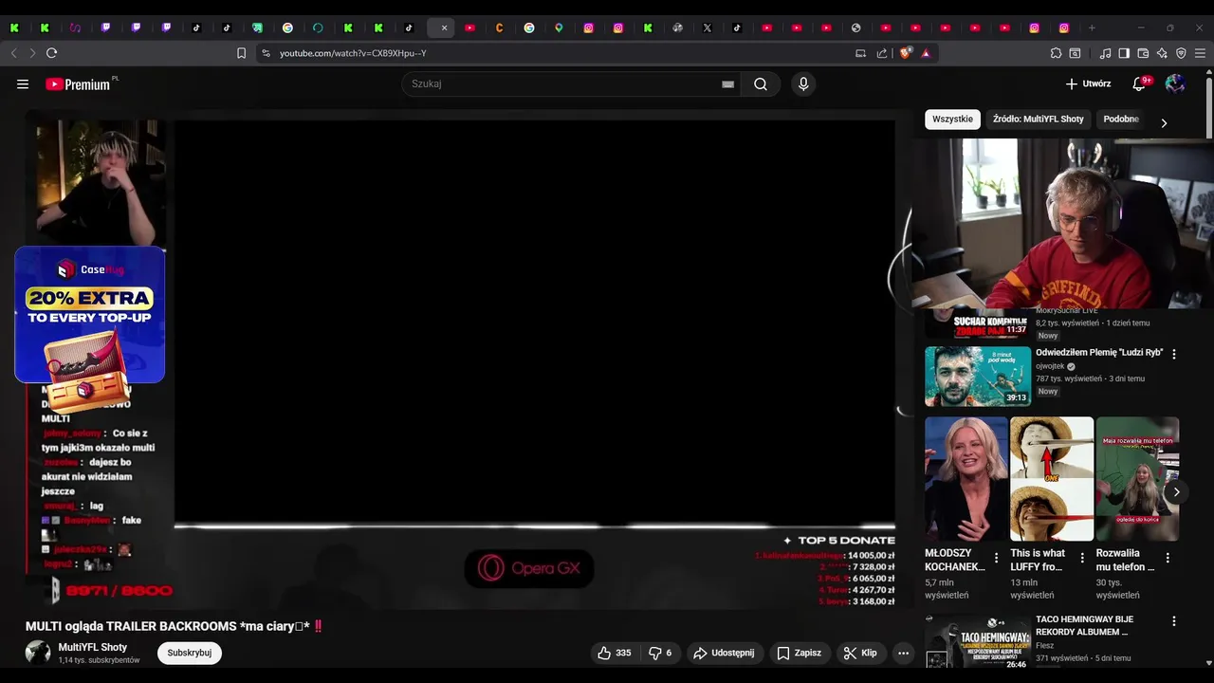
Task: Show next Shorts with arrow button
Action: (1176, 491)
